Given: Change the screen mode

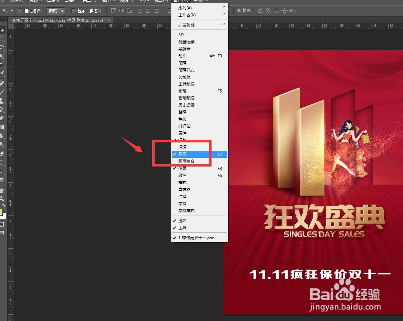Looking at the screenshot, I should pos(2,233).
